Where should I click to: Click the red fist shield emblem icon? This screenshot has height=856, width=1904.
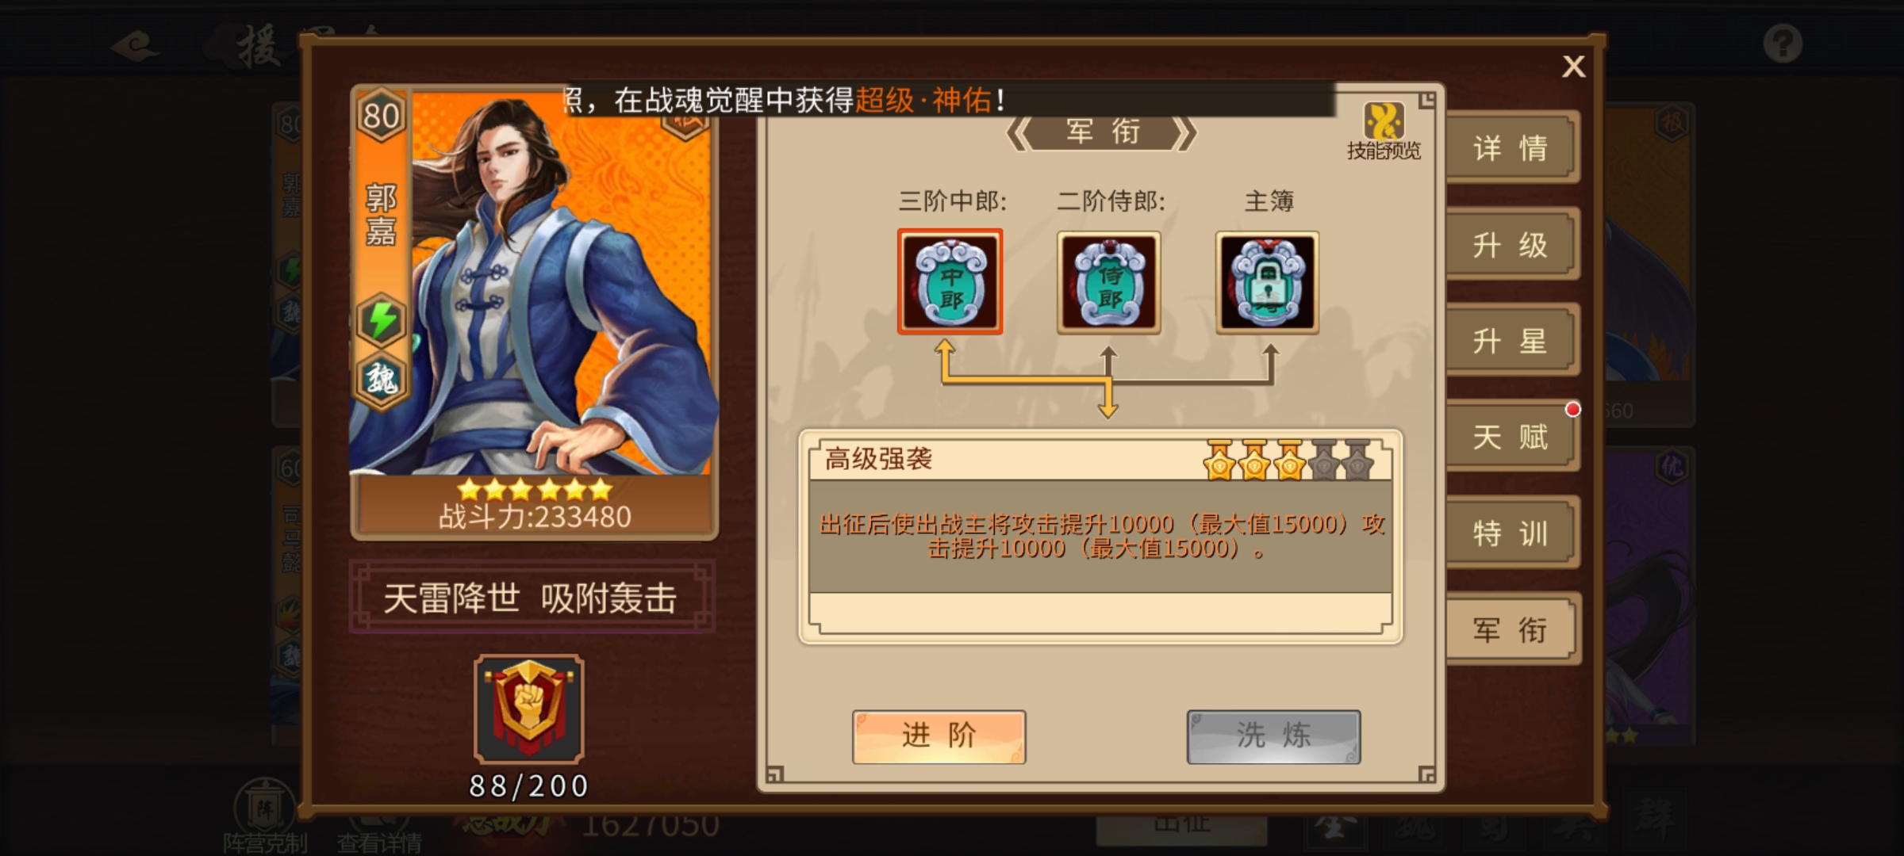pyautogui.click(x=529, y=709)
